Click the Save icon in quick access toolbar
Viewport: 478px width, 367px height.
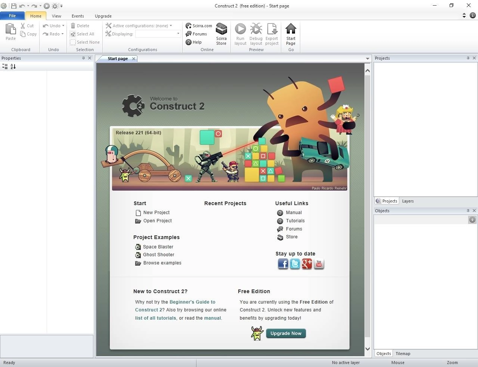click(14, 6)
